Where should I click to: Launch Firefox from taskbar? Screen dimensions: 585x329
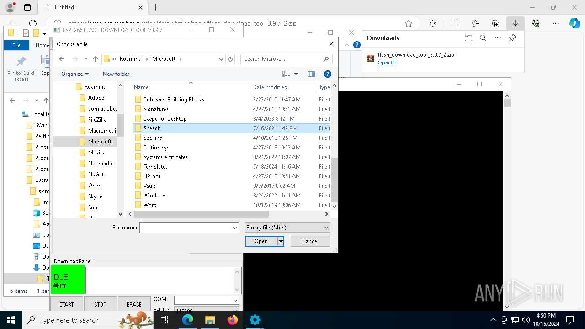[233, 320]
